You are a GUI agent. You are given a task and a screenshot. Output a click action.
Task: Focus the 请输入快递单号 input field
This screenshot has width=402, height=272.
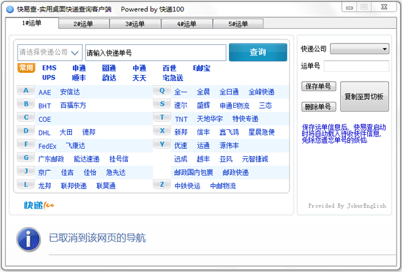click(x=154, y=52)
